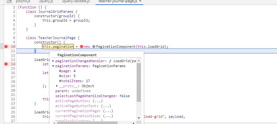The width and height of the screenshot is (277, 124).
Task: Remove the breakpoint on line 10
Action: click(x=6, y=47)
